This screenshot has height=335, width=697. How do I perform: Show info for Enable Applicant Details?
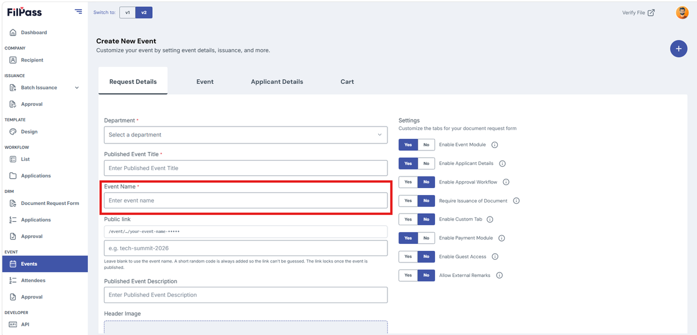[x=502, y=163]
